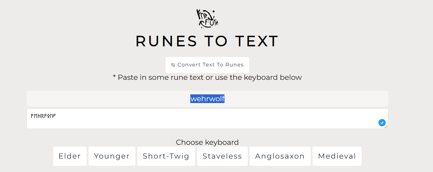The image size is (433, 172).
Task: Click the highlighted word wehrwolf
Action: click(x=207, y=99)
